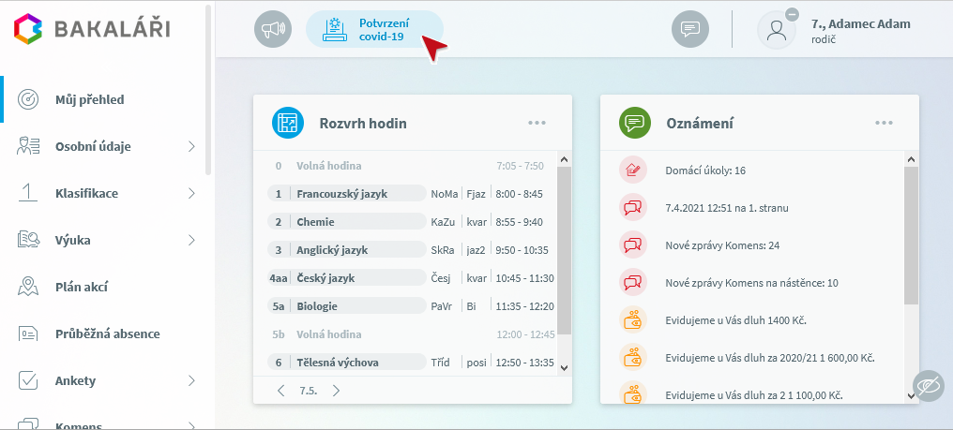953x430 pixels.
Task: Toggle the crossed-eye visibility button
Action: coord(929,386)
